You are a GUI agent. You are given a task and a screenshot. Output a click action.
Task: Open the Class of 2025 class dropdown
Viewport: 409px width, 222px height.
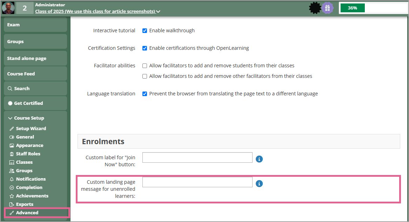98,12
